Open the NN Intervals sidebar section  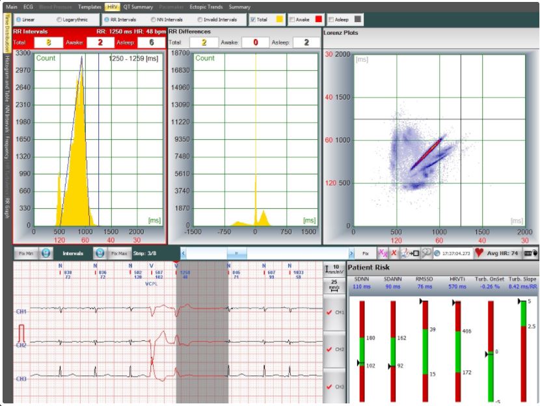[x=5, y=117]
